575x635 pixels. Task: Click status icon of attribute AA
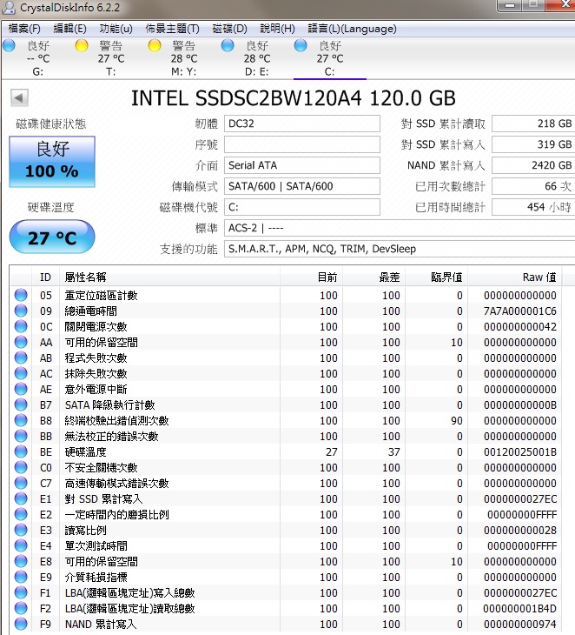tap(21, 342)
